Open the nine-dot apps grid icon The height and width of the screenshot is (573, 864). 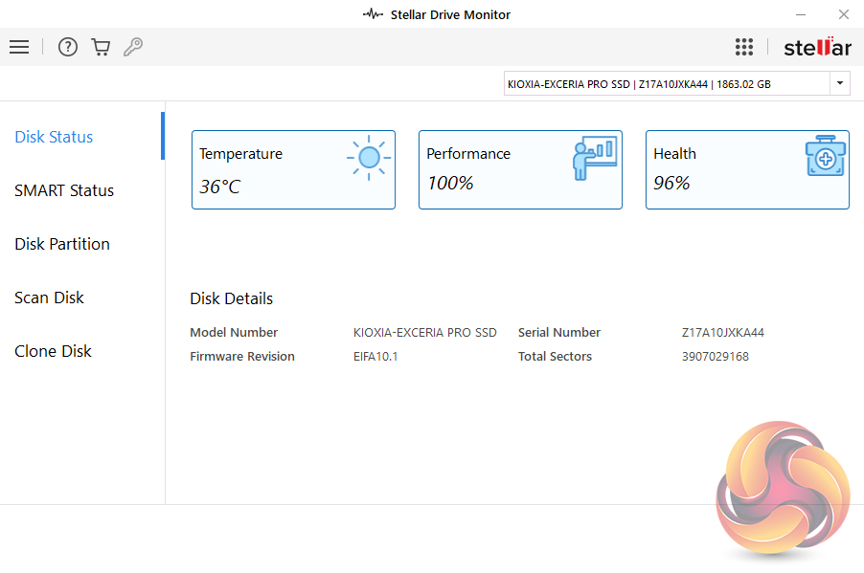tap(744, 47)
